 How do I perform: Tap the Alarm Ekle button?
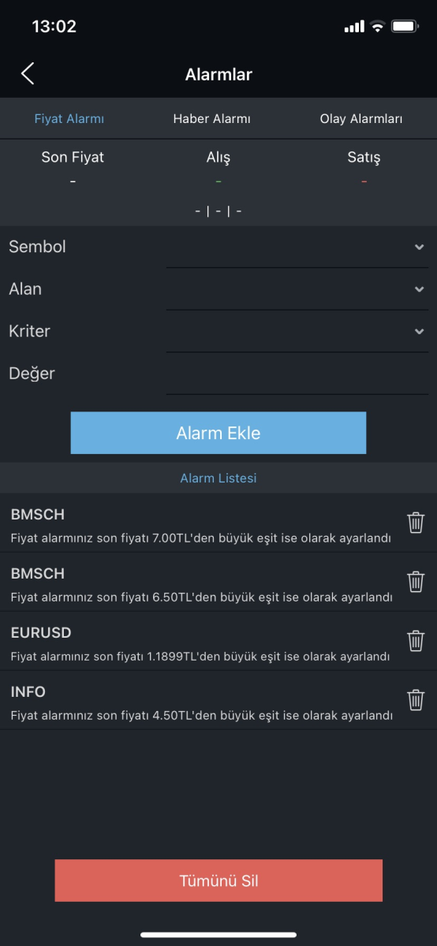point(218,433)
